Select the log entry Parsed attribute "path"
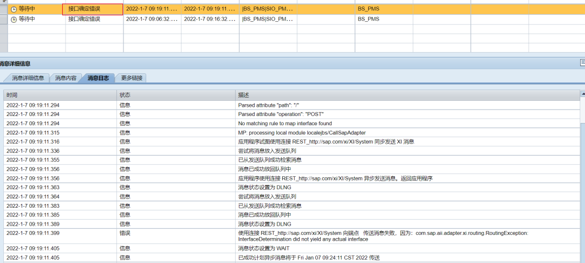 (x=268, y=105)
